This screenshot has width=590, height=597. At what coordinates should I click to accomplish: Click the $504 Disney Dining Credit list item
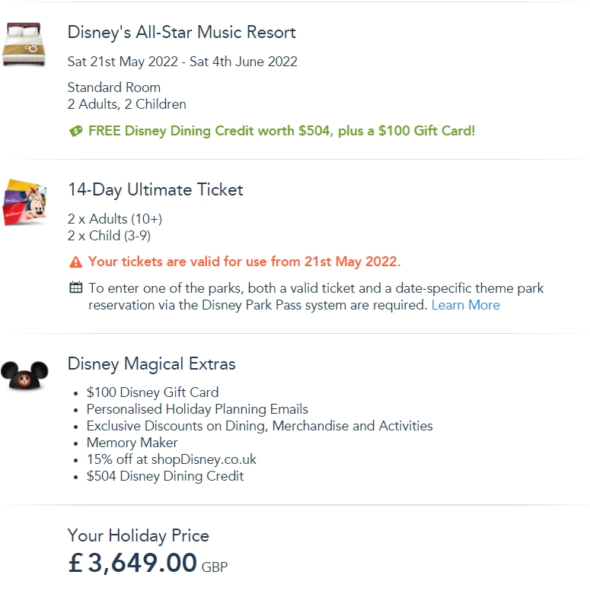[165, 476]
